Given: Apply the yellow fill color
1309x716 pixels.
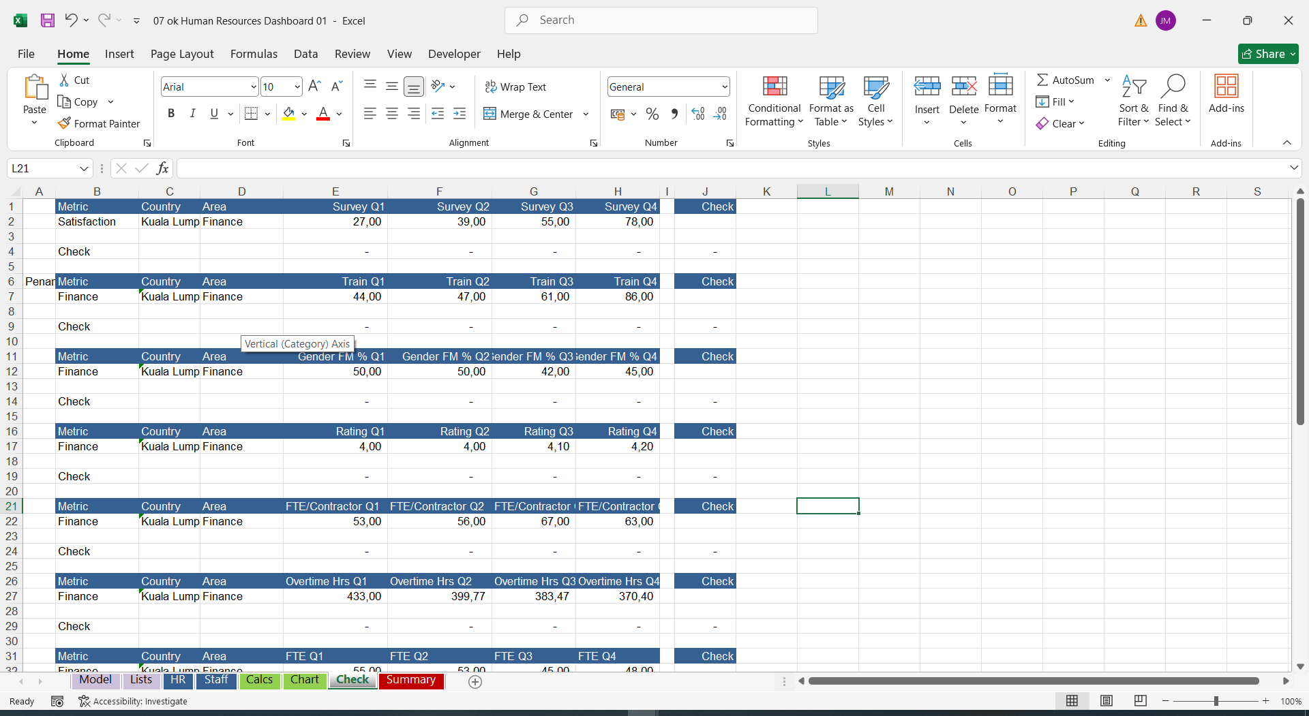Looking at the screenshot, I should (288, 114).
